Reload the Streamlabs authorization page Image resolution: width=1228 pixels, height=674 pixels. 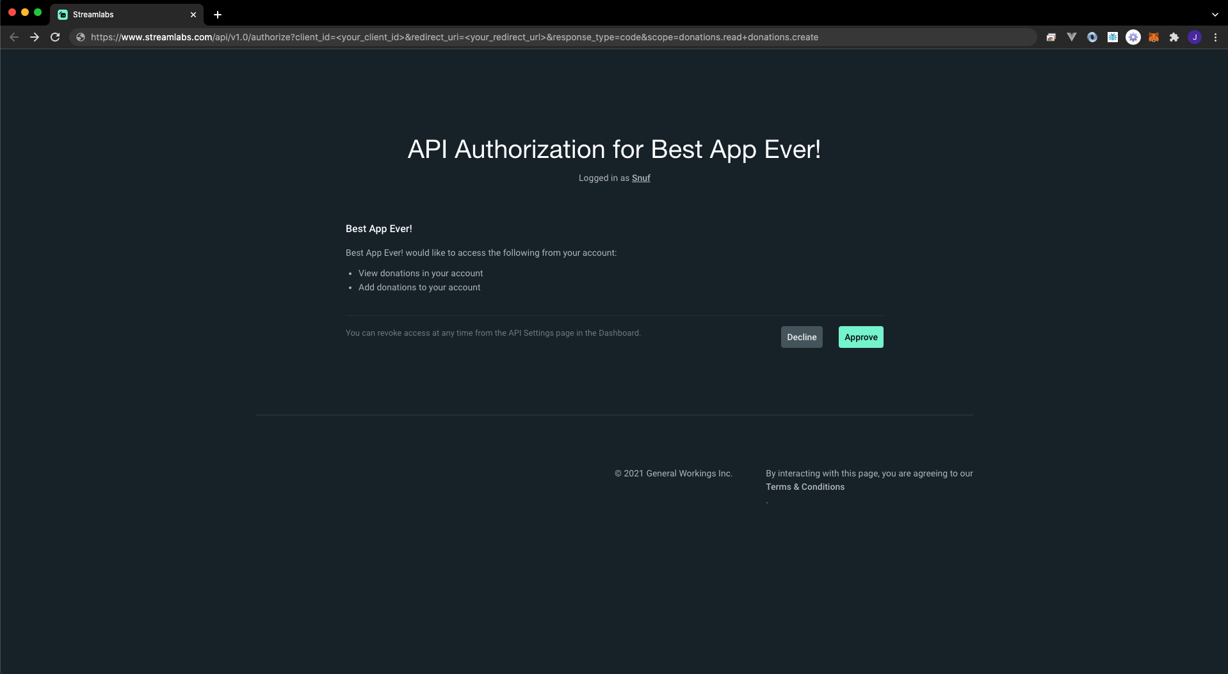[x=55, y=37]
